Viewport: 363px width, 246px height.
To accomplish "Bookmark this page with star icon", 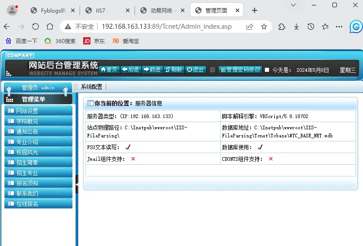I will click(x=264, y=27).
